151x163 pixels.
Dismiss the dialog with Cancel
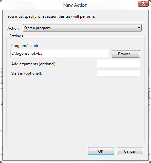(x=130, y=151)
